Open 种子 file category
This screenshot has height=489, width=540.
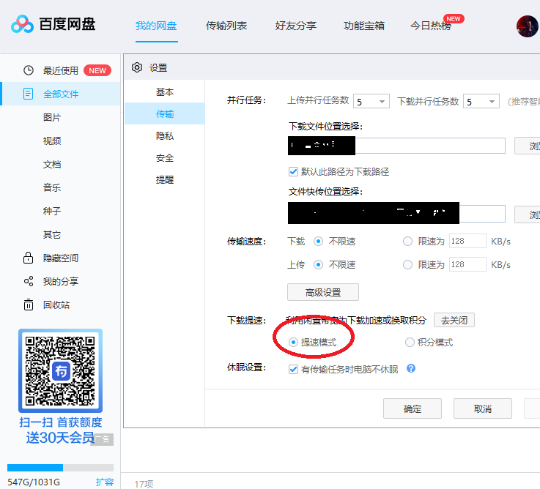tap(52, 211)
